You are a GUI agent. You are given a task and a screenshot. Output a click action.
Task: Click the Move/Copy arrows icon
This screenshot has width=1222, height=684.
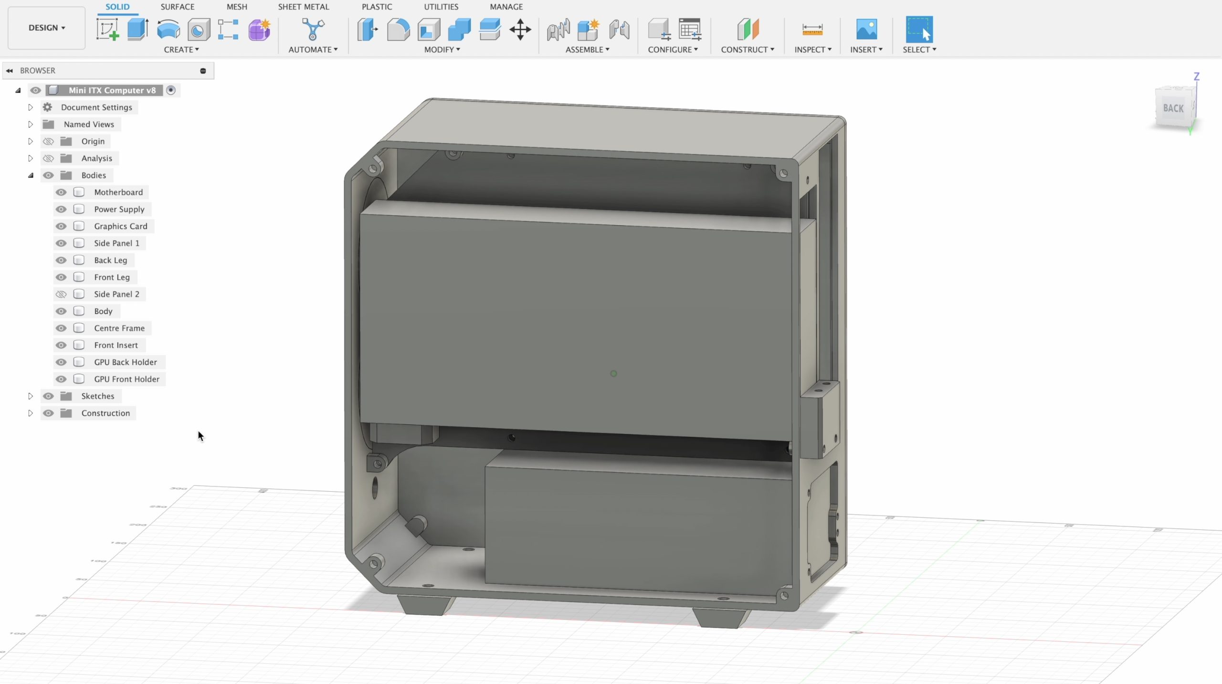coord(520,30)
